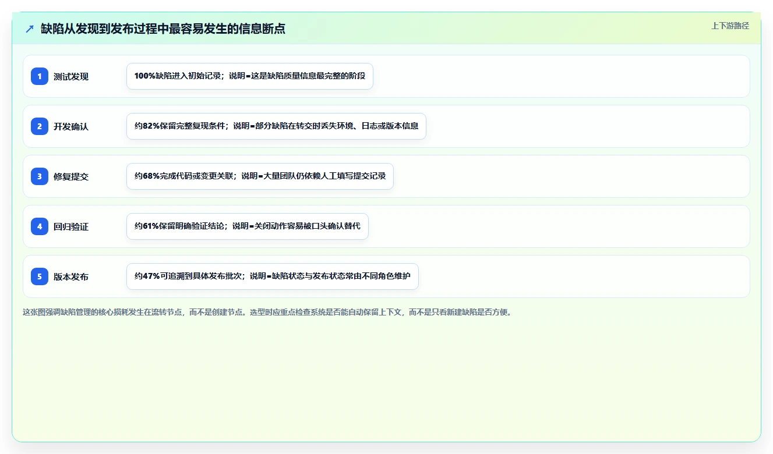Click the step 1 number badge
This screenshot has width=773, height=454.
[x=40, y=76]
